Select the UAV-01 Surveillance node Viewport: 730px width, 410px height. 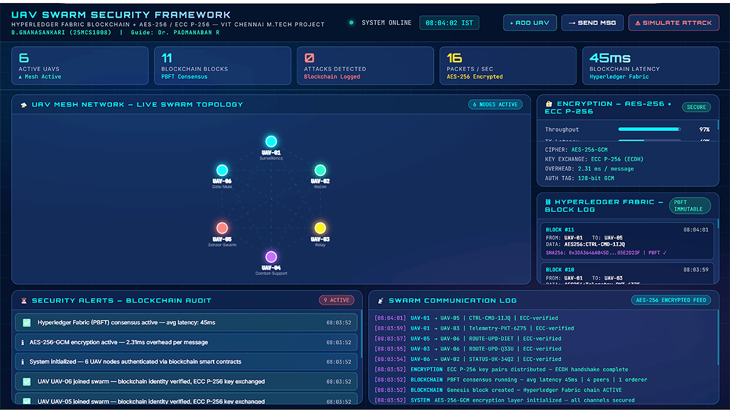pyautogui.click(x=271, y=142)
